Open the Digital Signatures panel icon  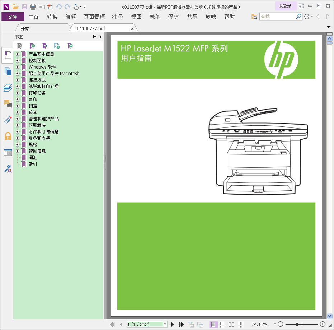click(x=8, y=169)
